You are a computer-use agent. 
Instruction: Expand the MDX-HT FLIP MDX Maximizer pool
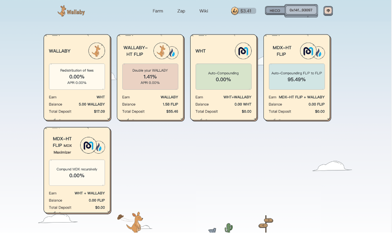pos(77,170)
